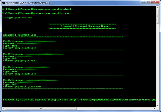
Task: Click the 'Clawsmail Password Recovery Report' heading
Action: 85,26
